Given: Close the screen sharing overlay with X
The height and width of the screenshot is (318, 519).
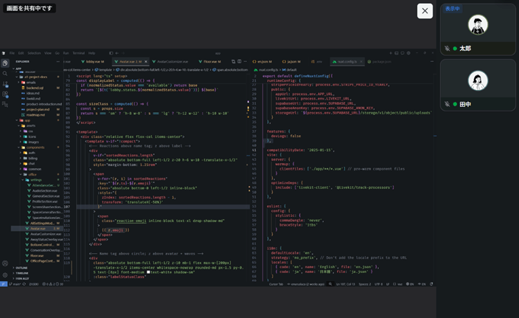Looking at the screenshot, I should tap(425, 11).
